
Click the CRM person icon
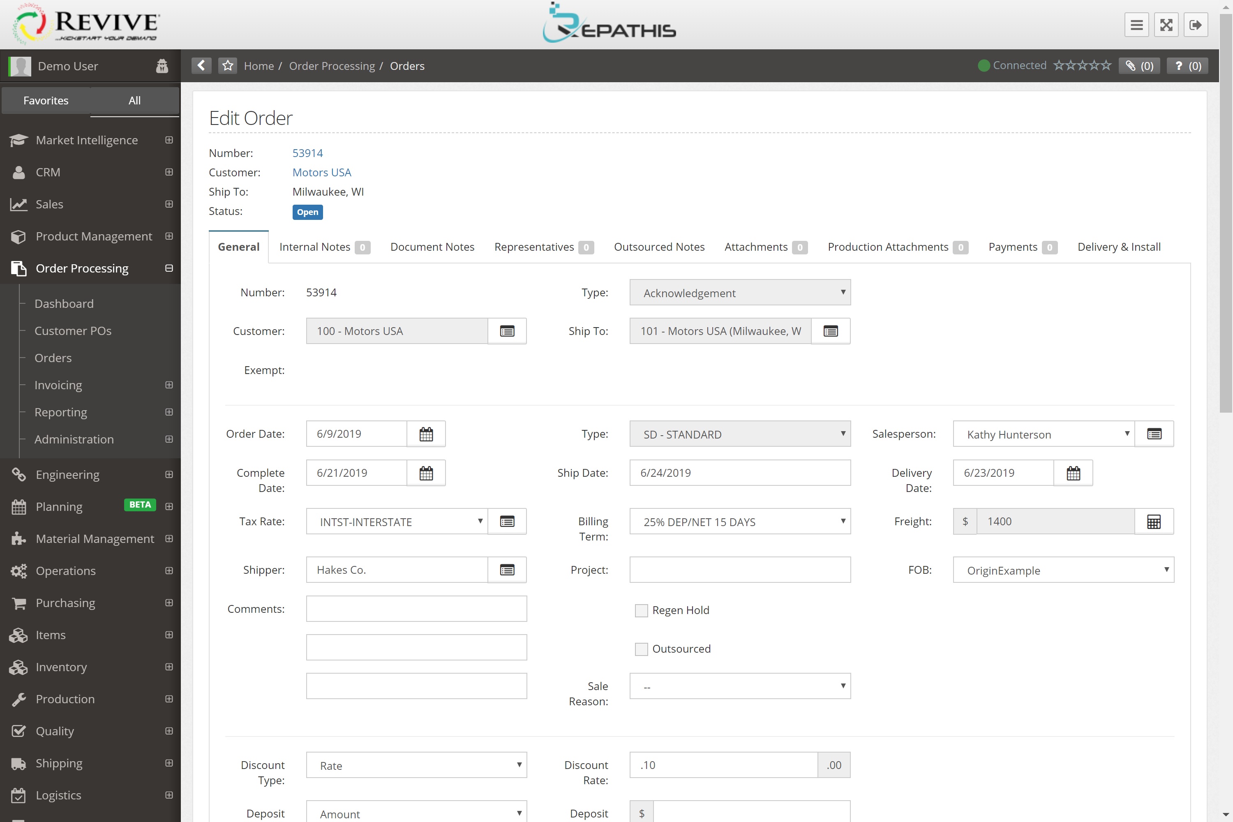pos(18,172)
